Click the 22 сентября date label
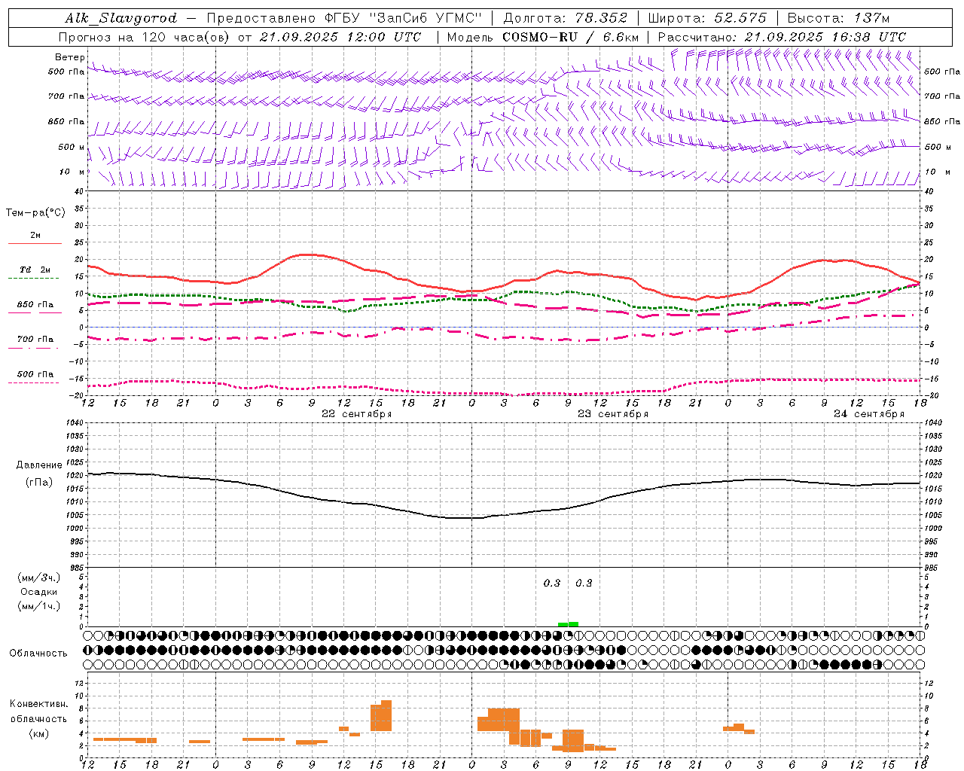 pos(357,414)
